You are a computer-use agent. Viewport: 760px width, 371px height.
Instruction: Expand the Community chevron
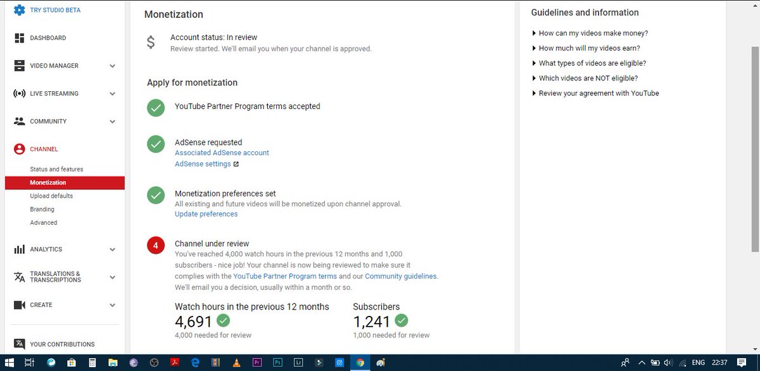[112, 122]
